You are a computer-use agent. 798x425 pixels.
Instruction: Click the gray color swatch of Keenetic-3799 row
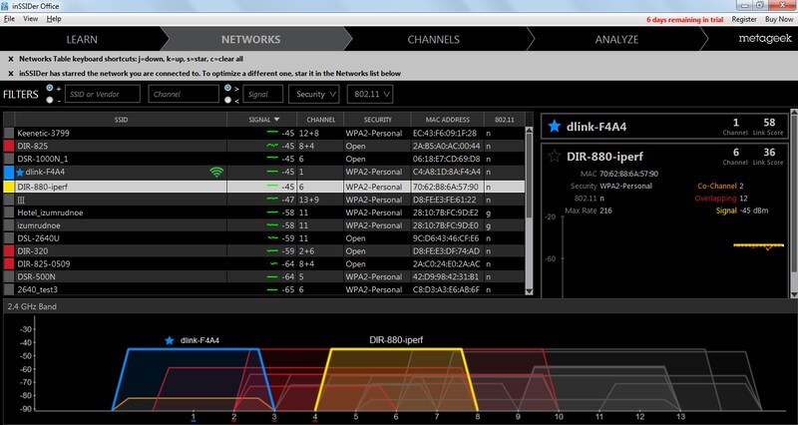9,134
